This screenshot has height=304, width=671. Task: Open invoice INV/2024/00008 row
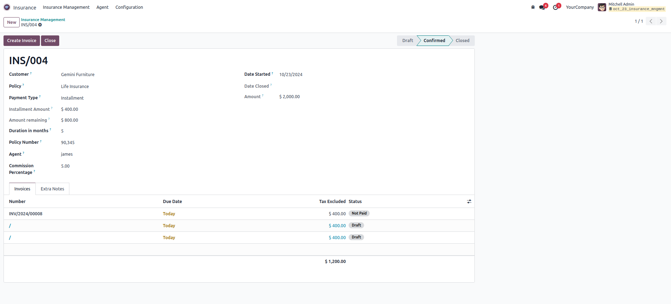coord(239,214)
